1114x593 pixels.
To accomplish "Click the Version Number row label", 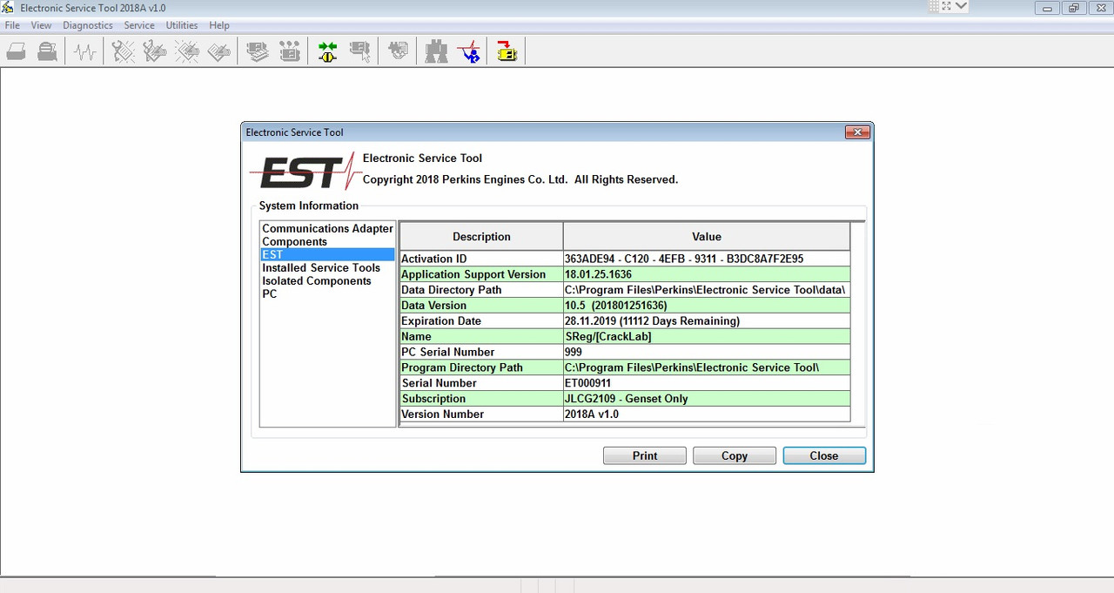I will point(481,415).
